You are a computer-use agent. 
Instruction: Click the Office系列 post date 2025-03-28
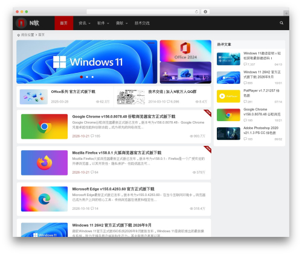pos(60,101)
